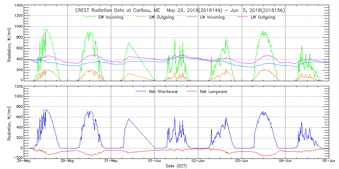Click the LW Outgoing legend entry
The width and height of the screenshot is (339, 169).
click(x=263, y=17)
